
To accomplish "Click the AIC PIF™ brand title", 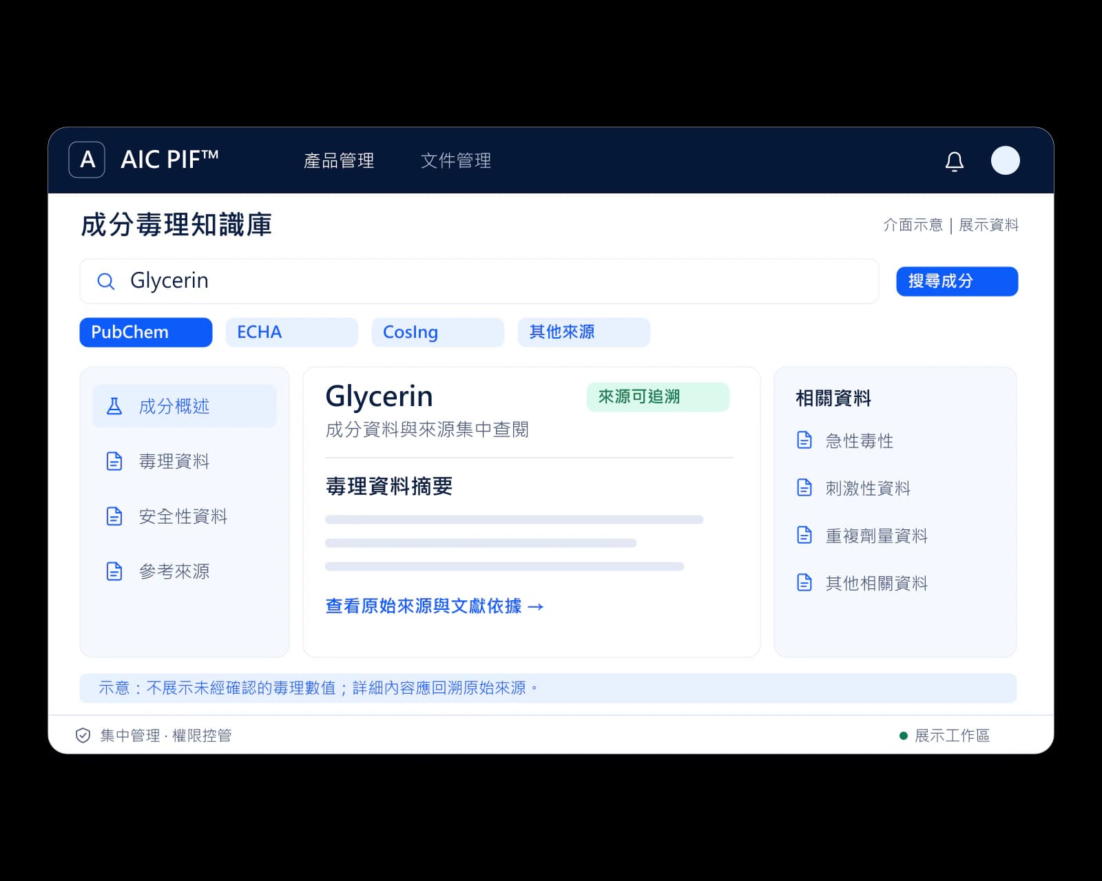I will (169, 160).
